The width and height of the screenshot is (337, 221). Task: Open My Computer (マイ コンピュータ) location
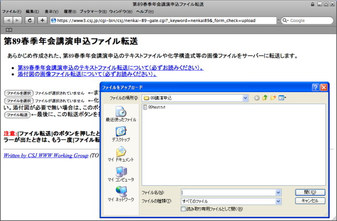click(x=121, y=174)
